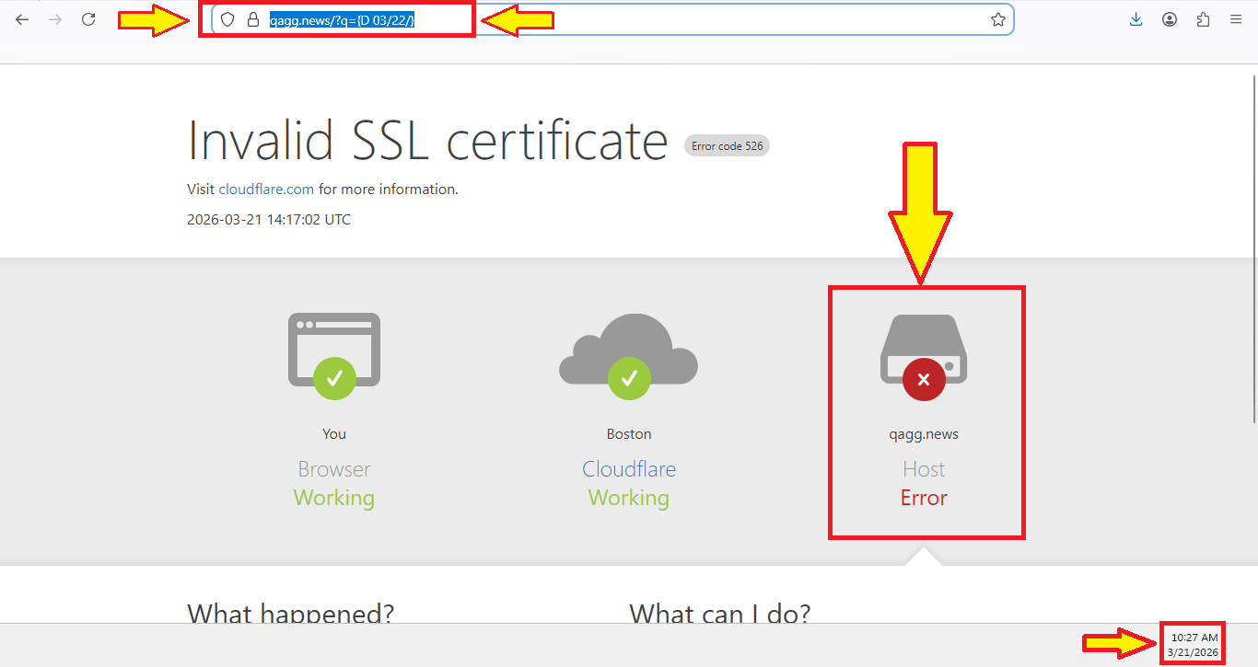Show site security info via padlock
Screen dimensions: 1258x667
click(x=253, y=19)
